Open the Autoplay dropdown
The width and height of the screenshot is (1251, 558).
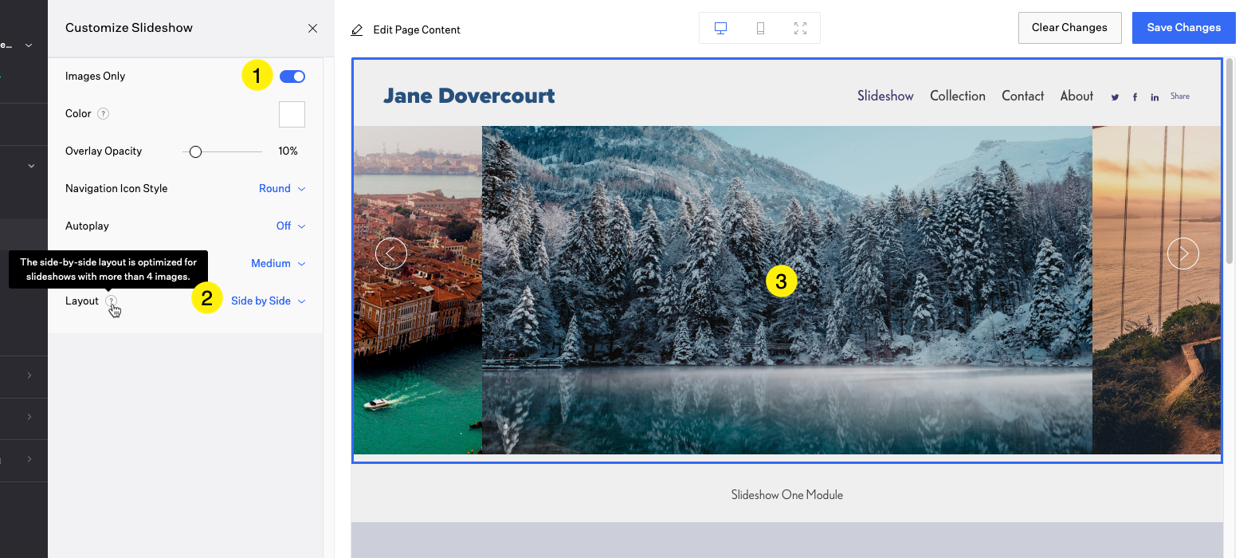pyautogui.click(x=290, y=226)
